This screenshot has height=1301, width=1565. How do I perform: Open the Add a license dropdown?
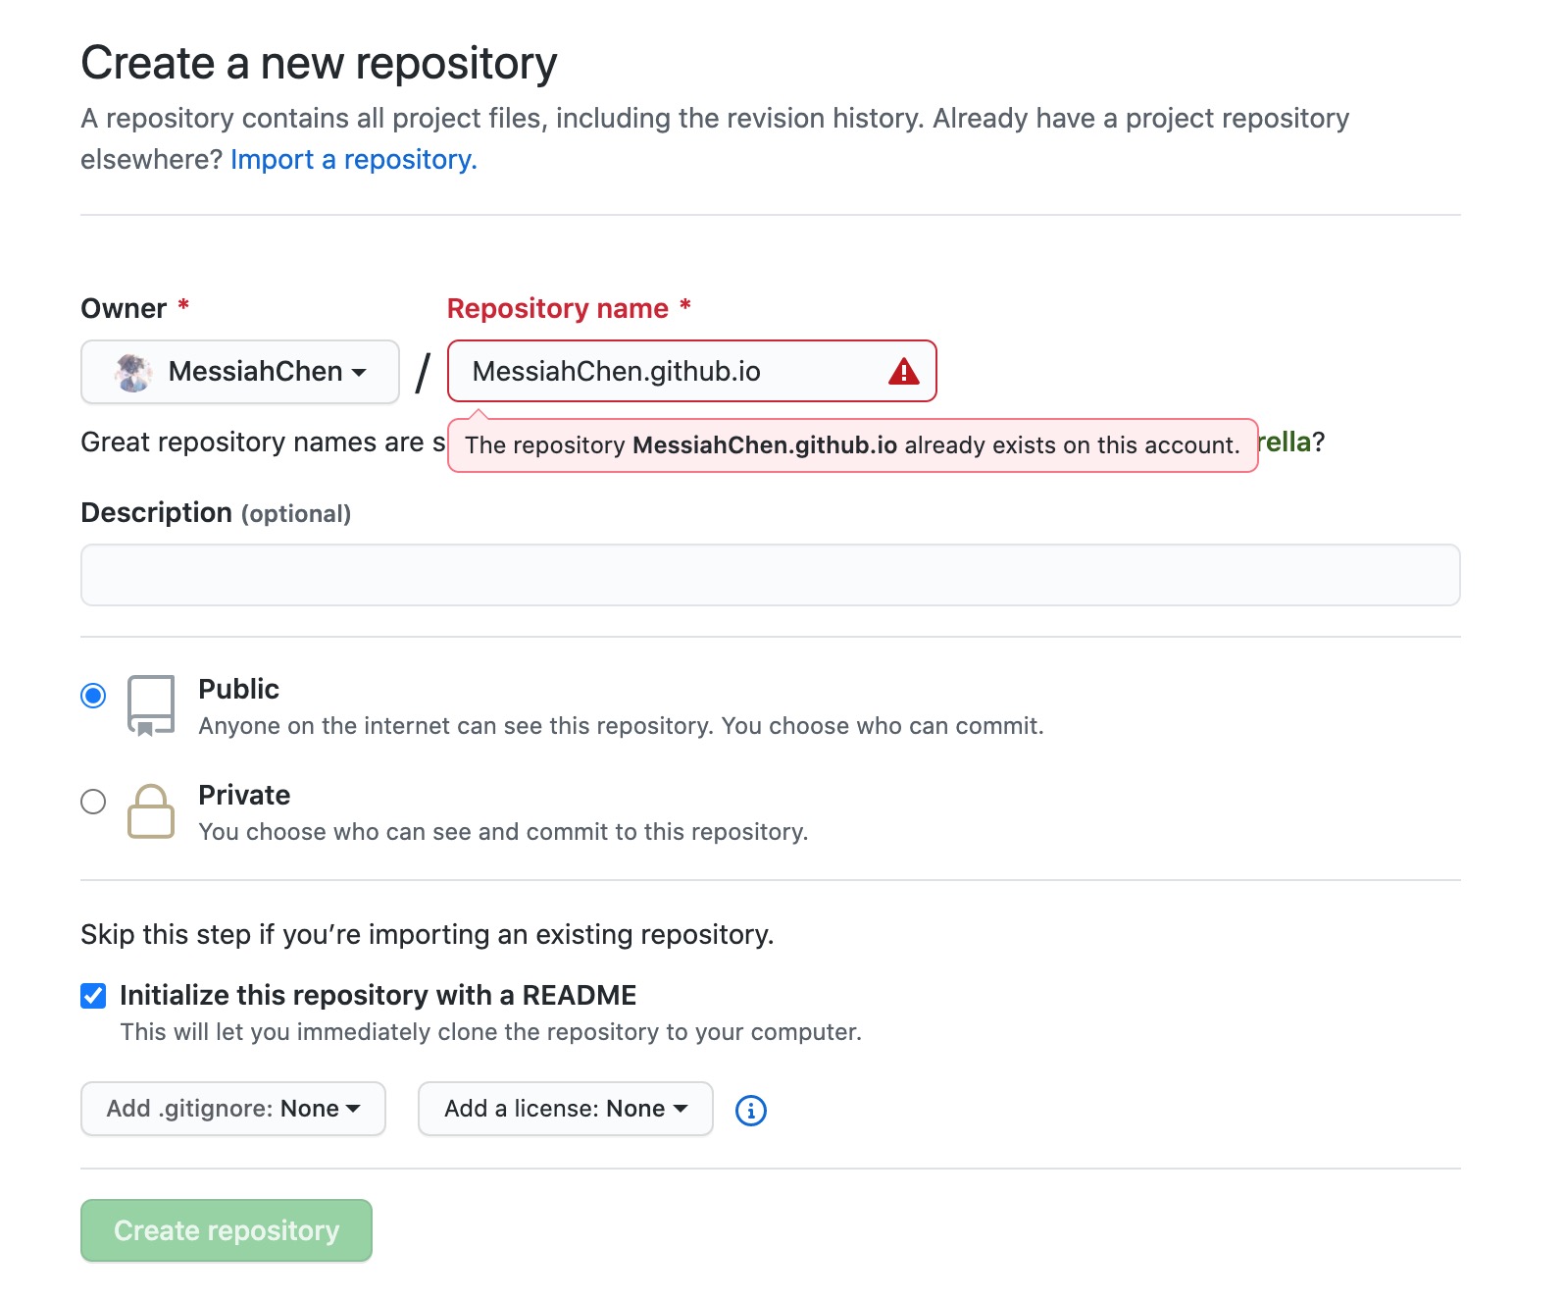566,1109
